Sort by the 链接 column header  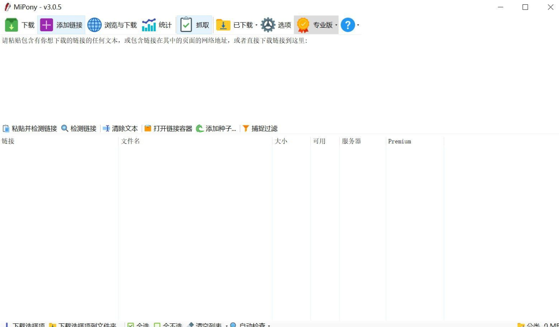point(59,141)
